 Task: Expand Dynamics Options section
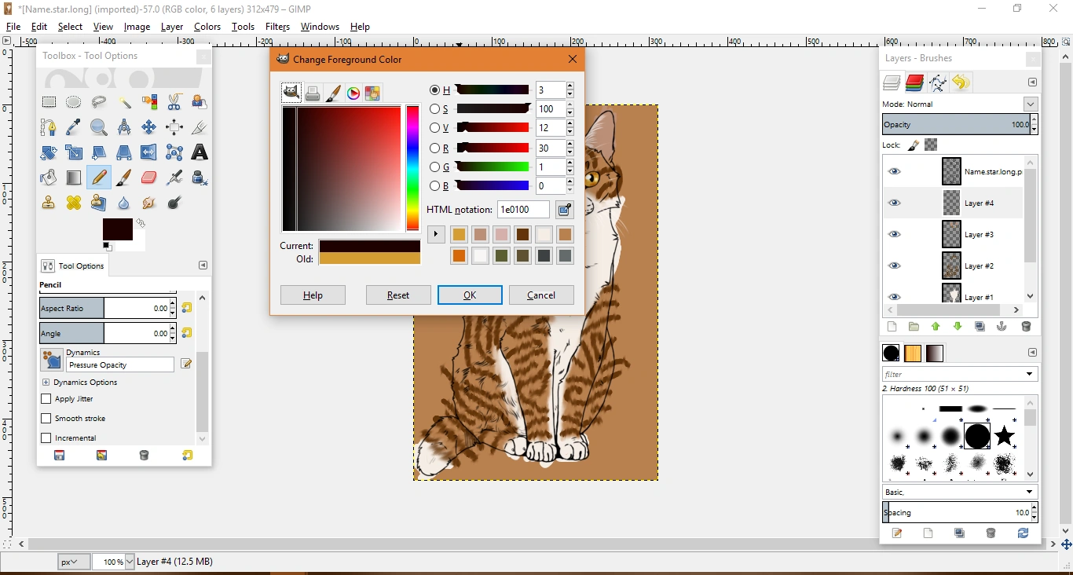pyautogui.click(x=46, y=383)
